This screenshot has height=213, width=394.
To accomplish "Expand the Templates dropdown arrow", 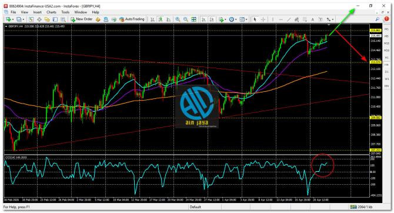I will 246,19.
